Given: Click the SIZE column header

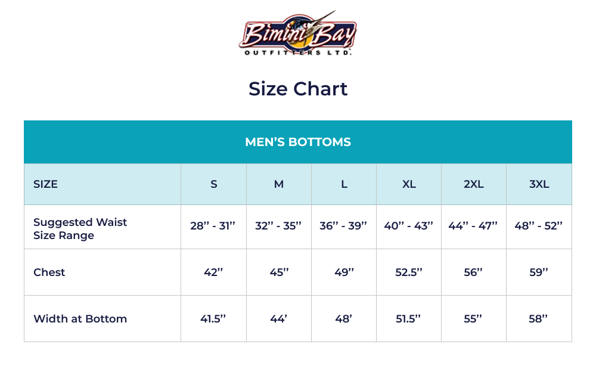Looking at the screenshot, I should point(46,184).
